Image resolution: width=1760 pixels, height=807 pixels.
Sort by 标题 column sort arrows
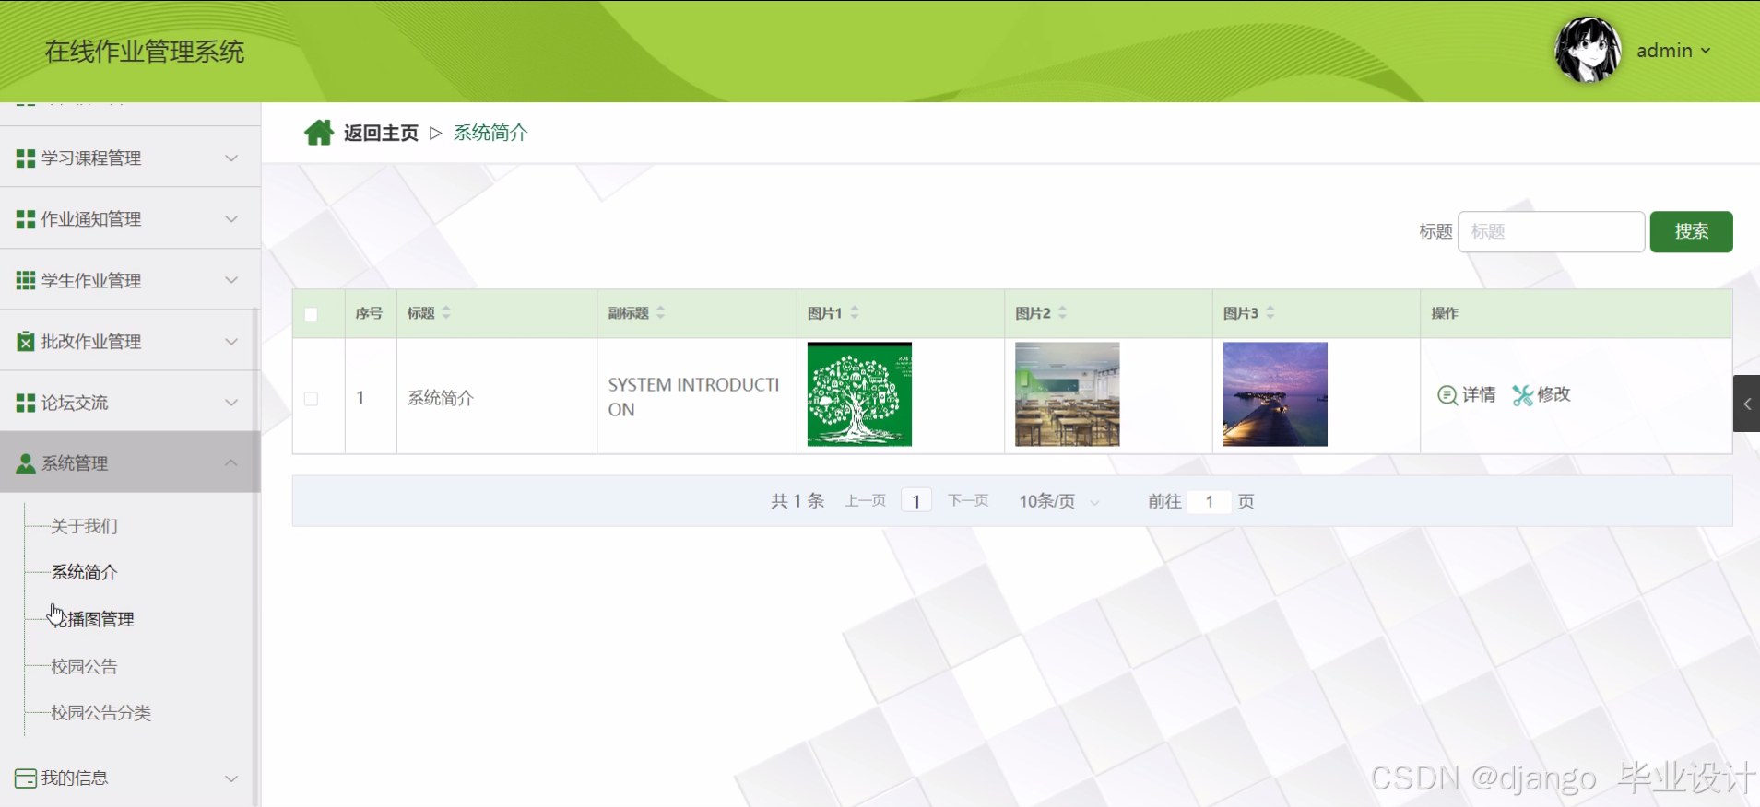pos(446,313)
